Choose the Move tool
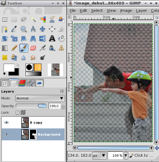159x162 pixels. coord(42,29)
